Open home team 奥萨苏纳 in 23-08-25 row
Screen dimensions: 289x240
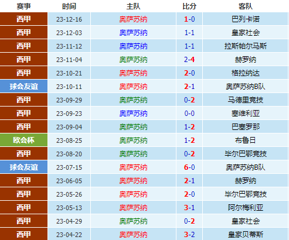[x=133, y=140]
